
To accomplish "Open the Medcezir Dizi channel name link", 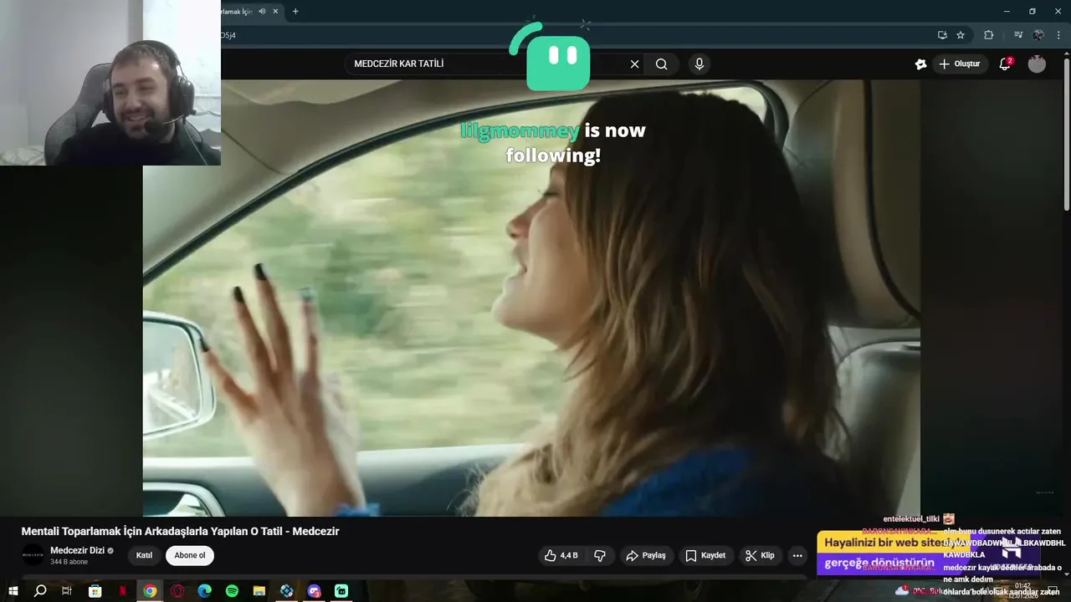I will click(x=77, y=550).
